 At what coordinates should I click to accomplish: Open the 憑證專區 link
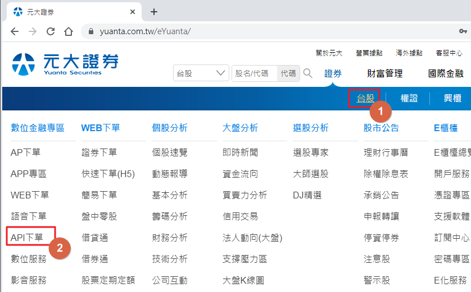click(x=452, y=195)
